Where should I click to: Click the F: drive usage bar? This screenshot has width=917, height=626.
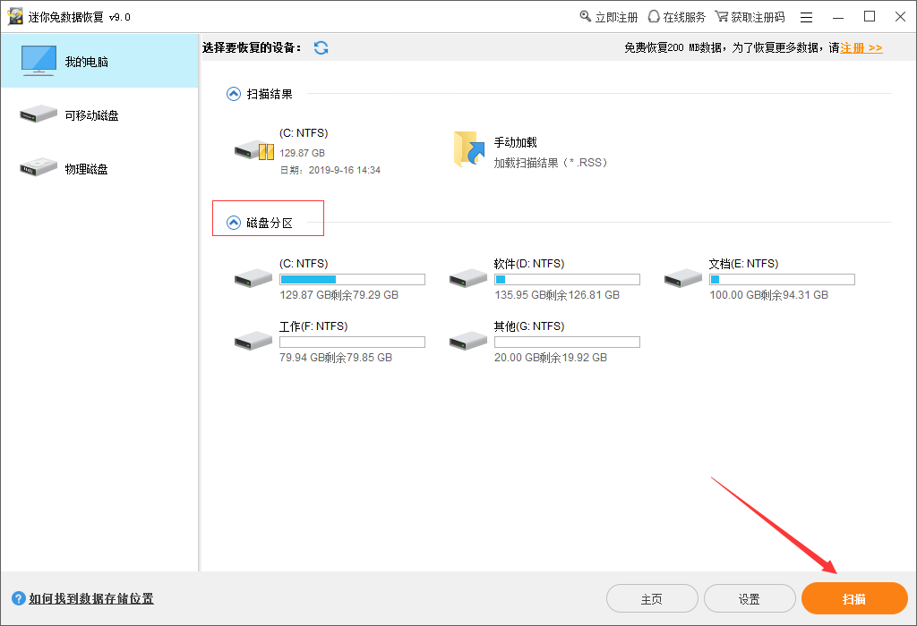[352, 343]
